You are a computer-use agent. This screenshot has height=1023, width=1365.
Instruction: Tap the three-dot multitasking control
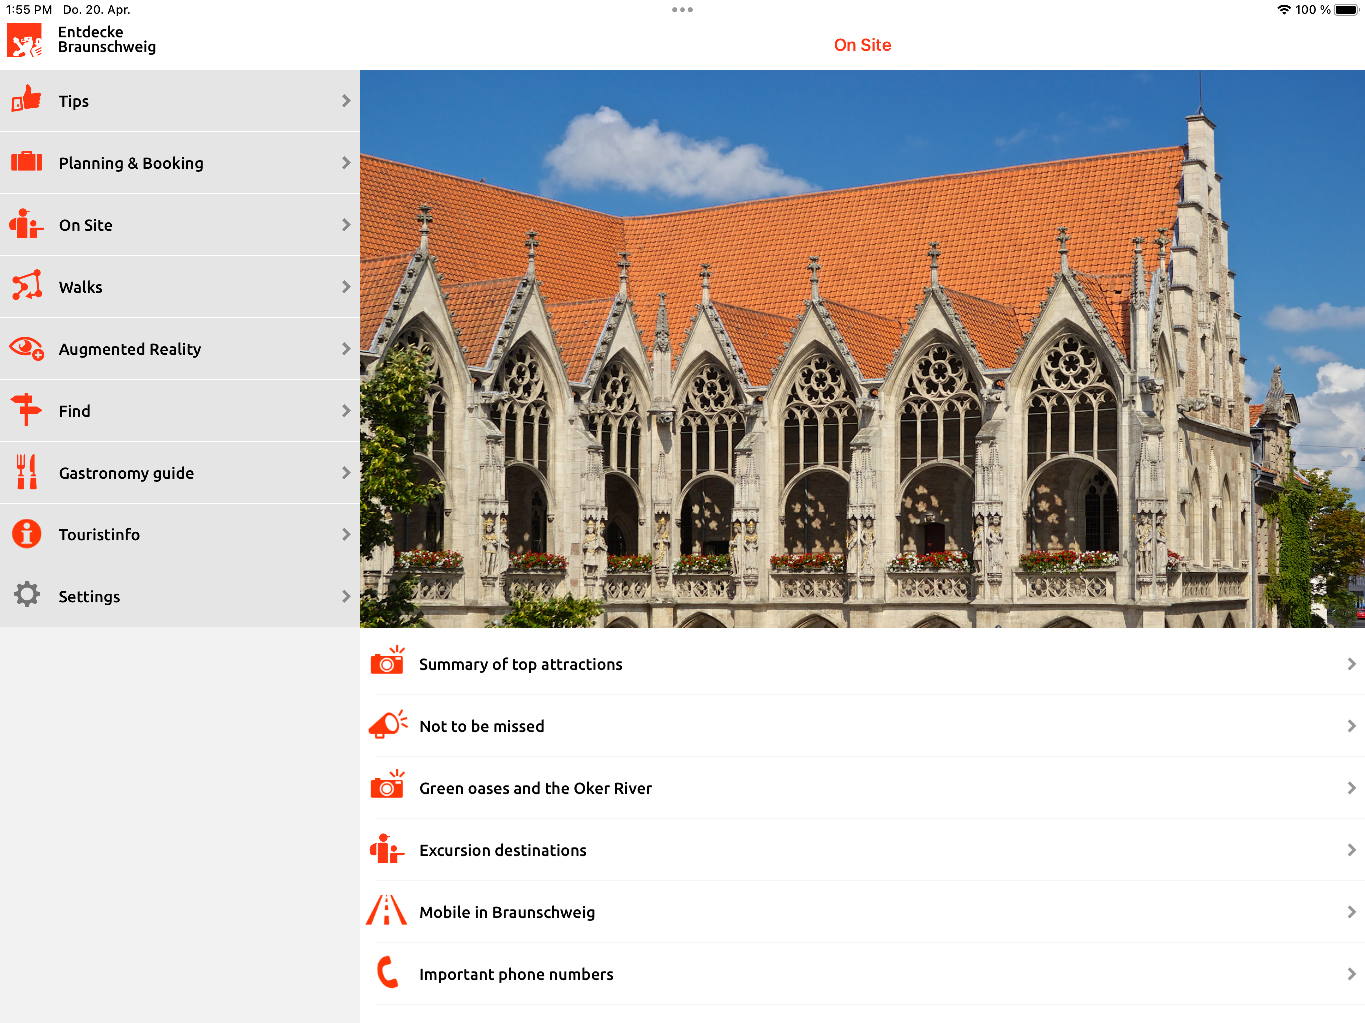click(682, 10)
